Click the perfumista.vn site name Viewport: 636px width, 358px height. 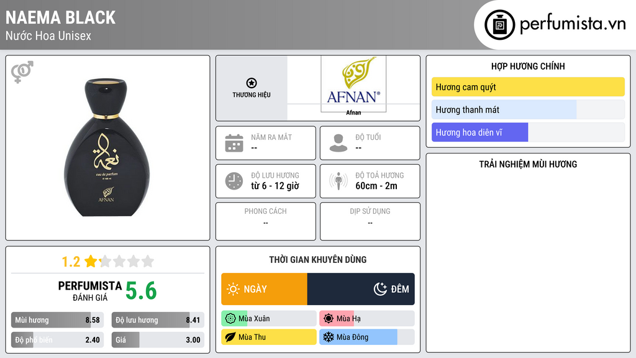pos(572,24)
